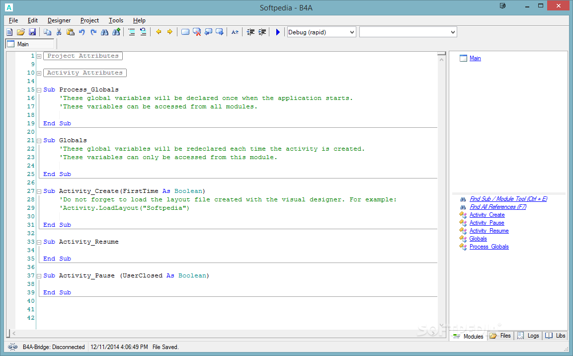Click the Find All References (F7) link
The height and width of the screenshot is (356, 573).
click(x=498, y=207)
